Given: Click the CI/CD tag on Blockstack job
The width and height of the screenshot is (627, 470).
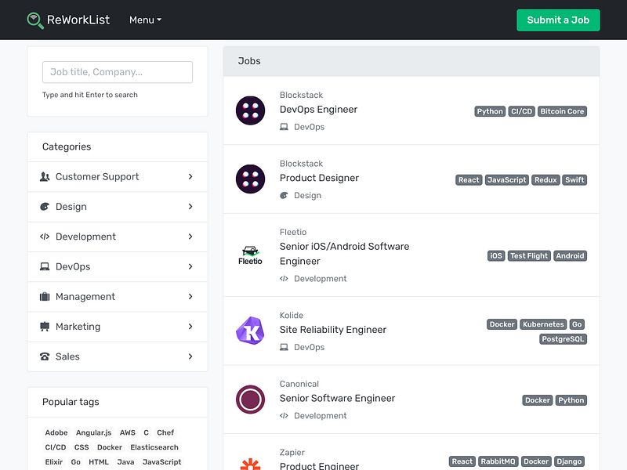Looking at the screenshot, I should click(522, 111).
